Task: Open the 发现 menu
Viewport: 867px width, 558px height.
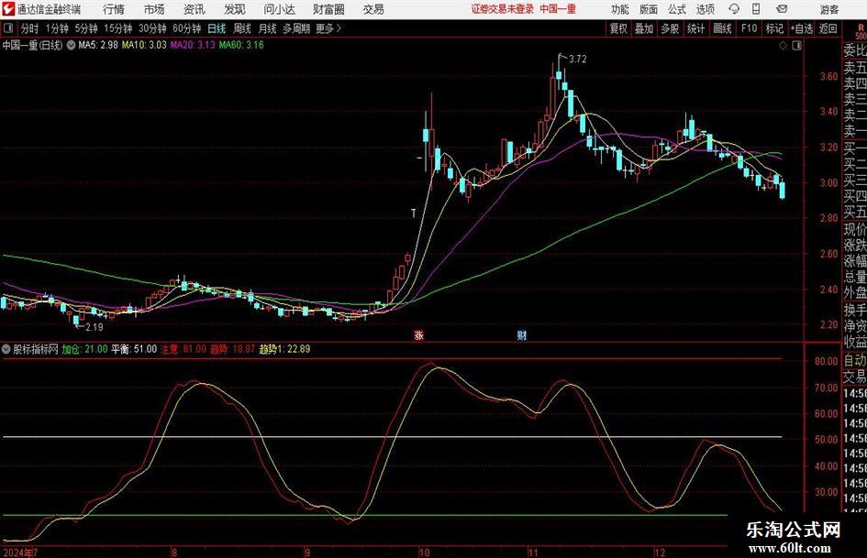Action: pos(235,9)
